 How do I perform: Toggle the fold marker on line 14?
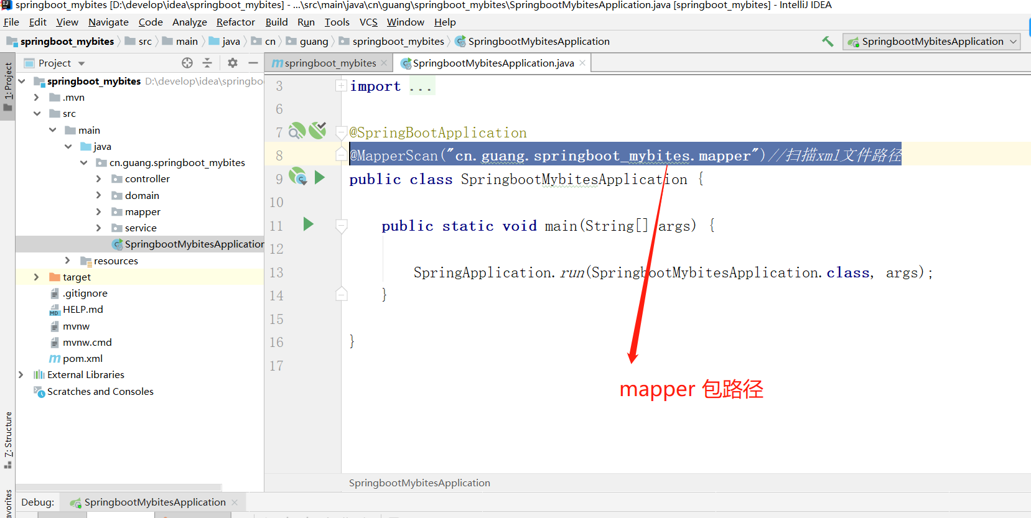(x=341, y=294)
